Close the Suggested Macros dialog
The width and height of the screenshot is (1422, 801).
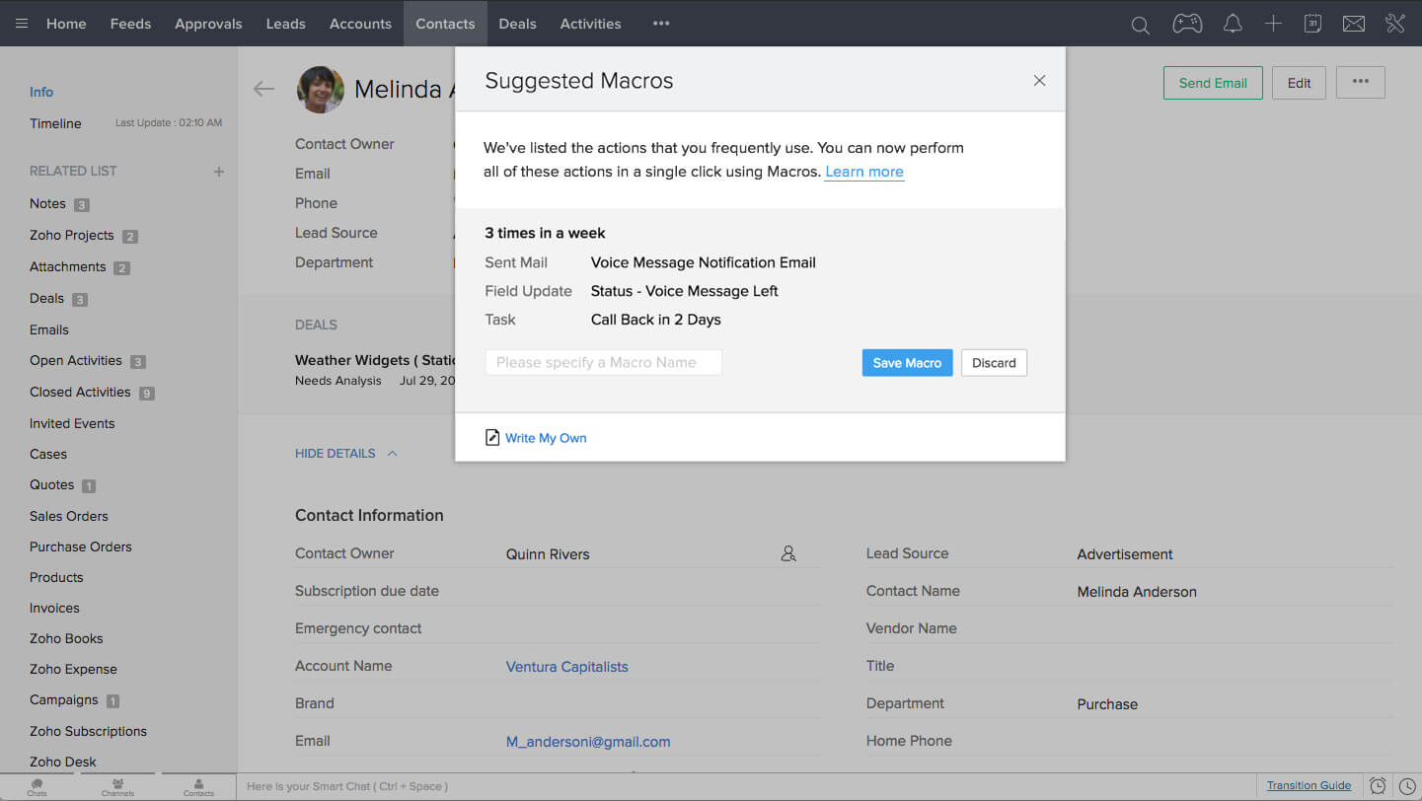click(x=1038, y=81)
